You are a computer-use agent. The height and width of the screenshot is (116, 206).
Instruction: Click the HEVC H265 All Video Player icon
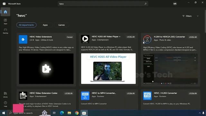(85, 39)
